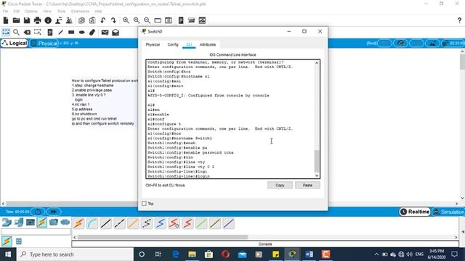Open file using the folder toolbar icon
This screenshot has width=465, height=261.
[x=16, y=20]
